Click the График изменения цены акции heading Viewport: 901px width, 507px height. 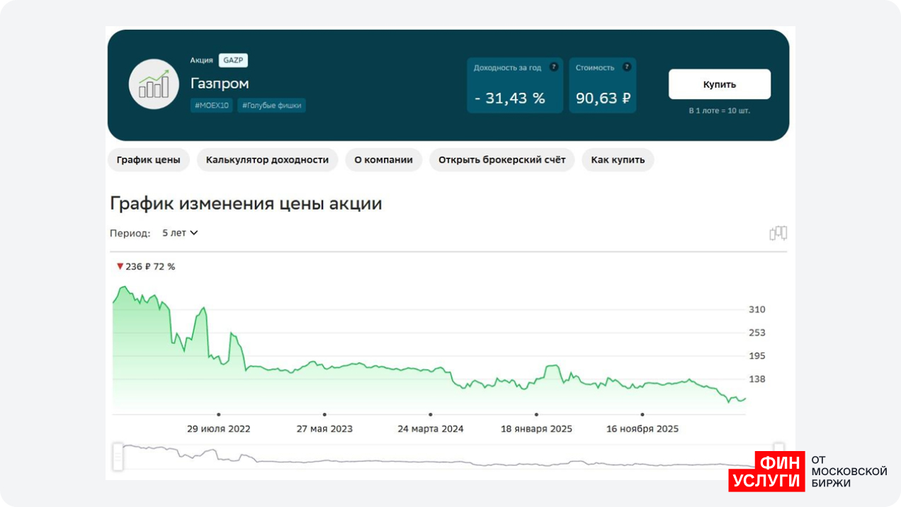point(246,204)
